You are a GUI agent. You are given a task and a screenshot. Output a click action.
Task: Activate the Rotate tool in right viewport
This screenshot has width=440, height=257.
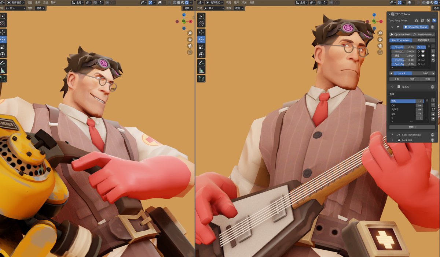click(201, 39)
